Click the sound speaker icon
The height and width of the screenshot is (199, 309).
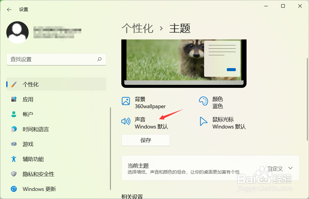pyautogui.click(x=126, y=122)
